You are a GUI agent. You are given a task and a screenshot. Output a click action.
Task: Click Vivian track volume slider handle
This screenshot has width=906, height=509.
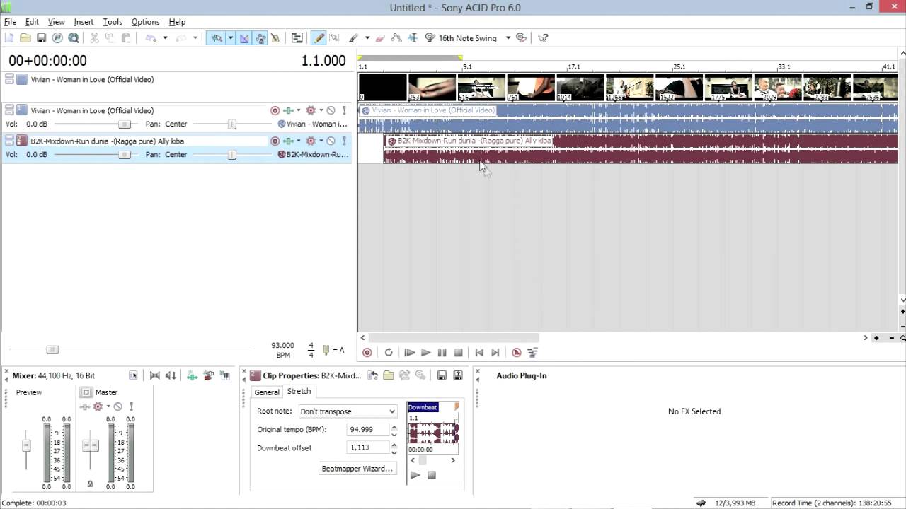click(x=124, y=124)
